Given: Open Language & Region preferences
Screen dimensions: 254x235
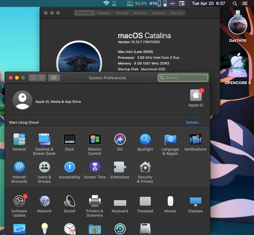Looking at the screenshot, I should [x=170, y=139].
